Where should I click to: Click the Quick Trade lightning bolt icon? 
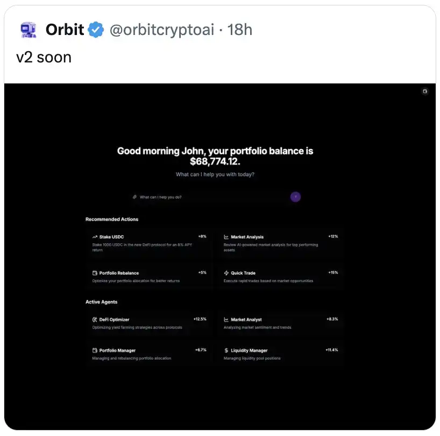click(x=226, y=273)
